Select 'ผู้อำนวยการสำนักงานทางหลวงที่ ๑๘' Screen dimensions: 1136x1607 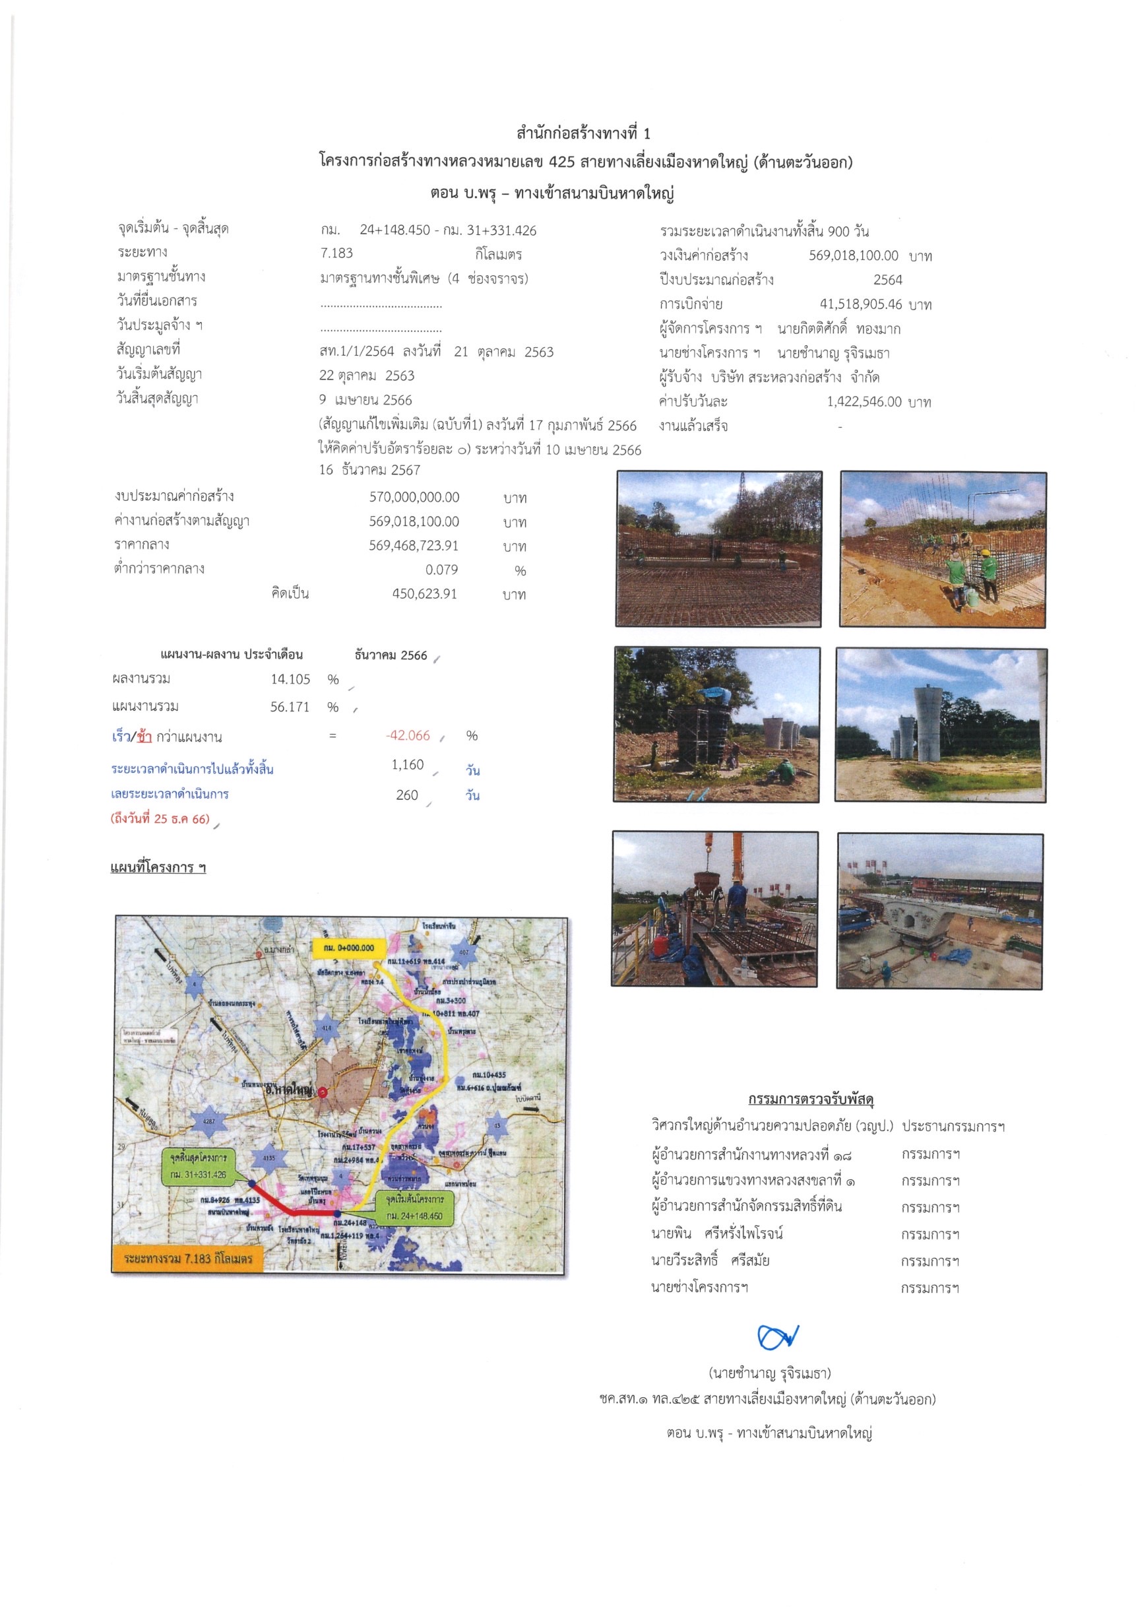pos(751,1154)
